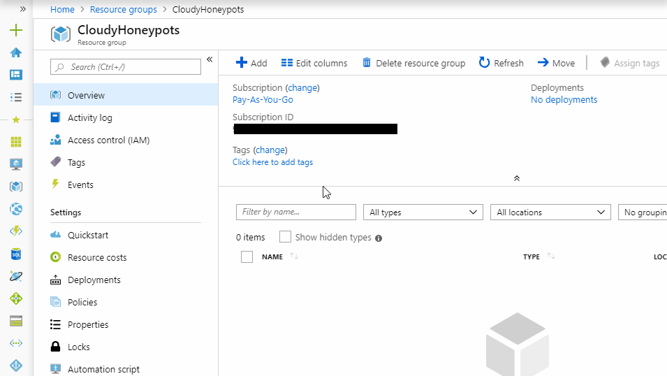Go to the Resource groups breadcrumb
Screen dimensions: 667x376
pos(124,9)
